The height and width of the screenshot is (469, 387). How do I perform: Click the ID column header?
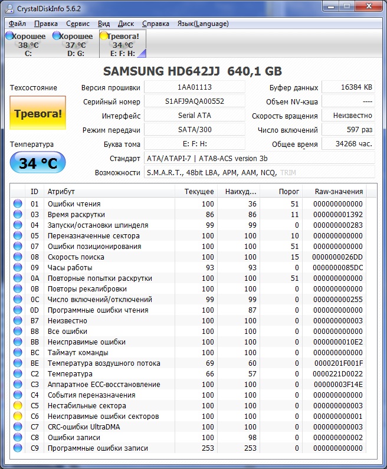(x=34, y=191)
